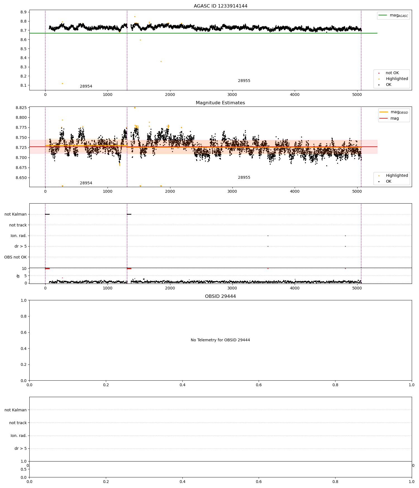Click the "OBS not OK" axis label

(x=15, y=257)
